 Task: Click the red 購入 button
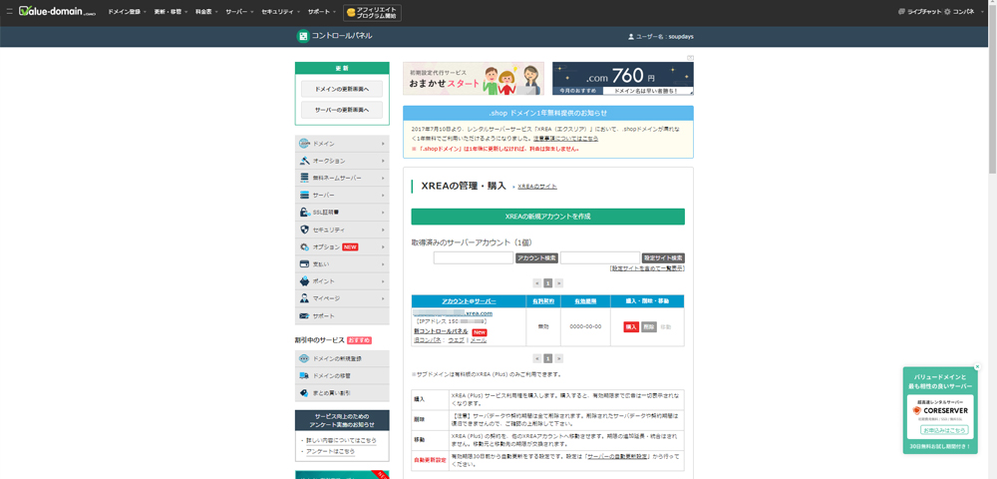coord(631,326)
